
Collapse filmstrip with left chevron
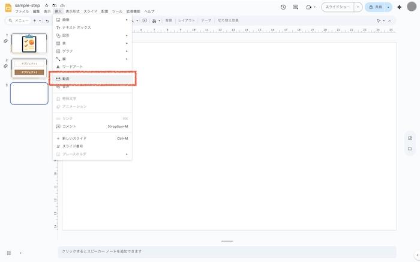[x=20, y=253]
